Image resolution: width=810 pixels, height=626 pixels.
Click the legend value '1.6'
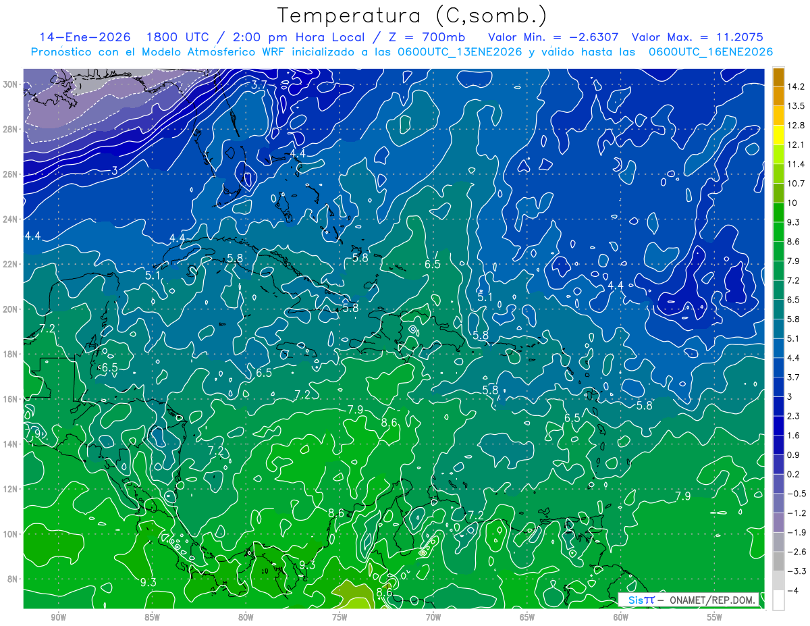(793, 436)
